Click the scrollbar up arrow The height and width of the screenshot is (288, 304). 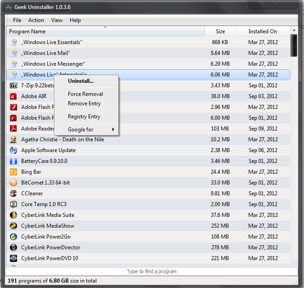tap(294, 30)
